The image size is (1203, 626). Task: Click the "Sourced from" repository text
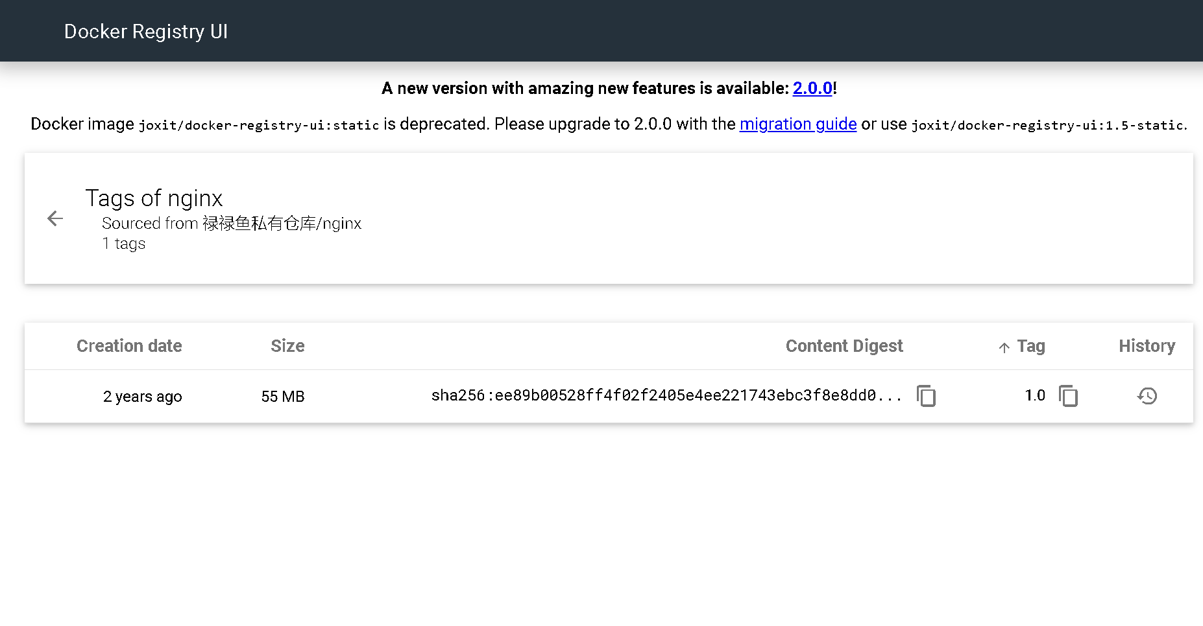232,224
